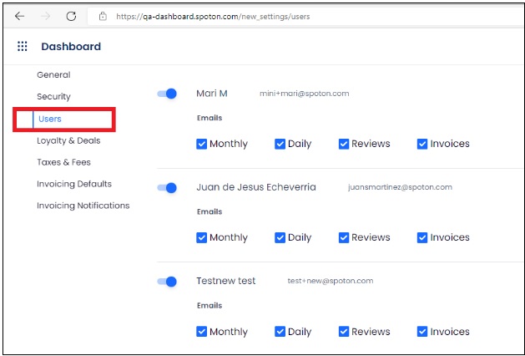Click the email mini+mari@spoton.com
This screenshot has height=356, width=525.
(305, 94)
